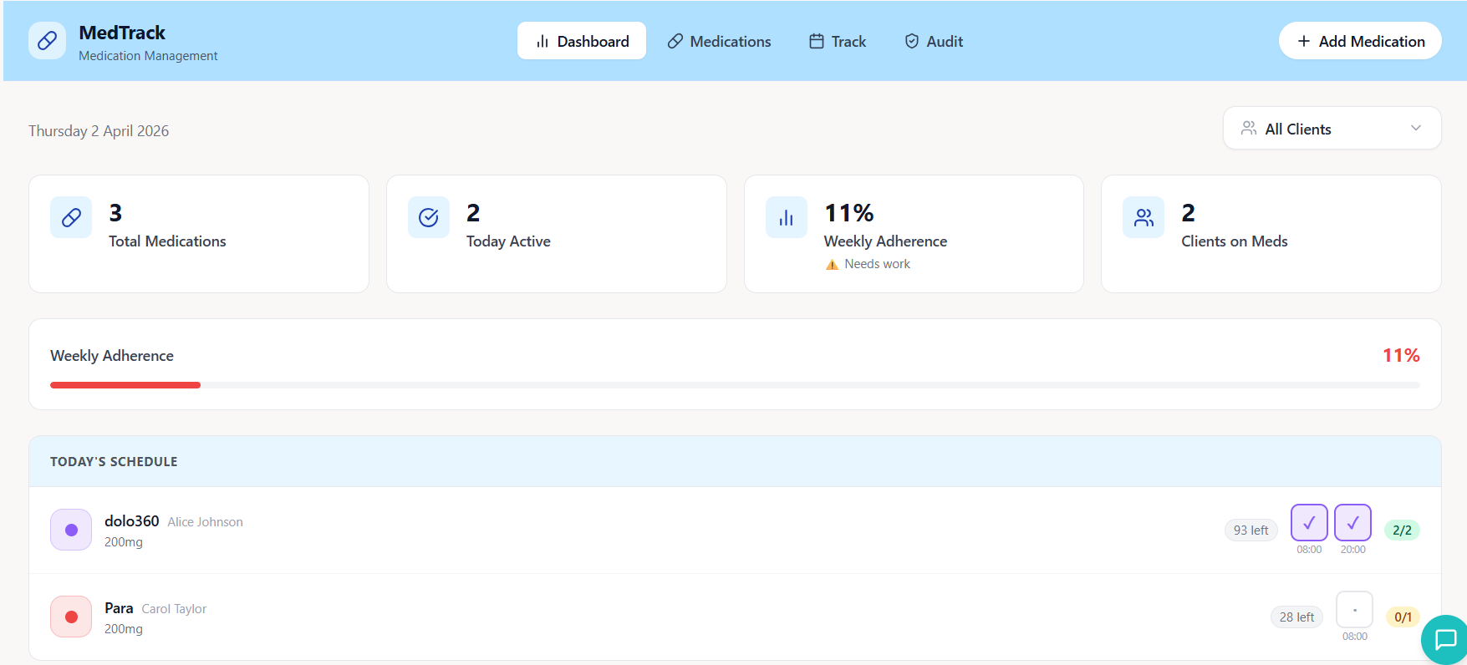Image resolution: width=1467 pixels, height=665 pixels.
Task: Click the Carol Taylor client name
Action: pos(174,608)
